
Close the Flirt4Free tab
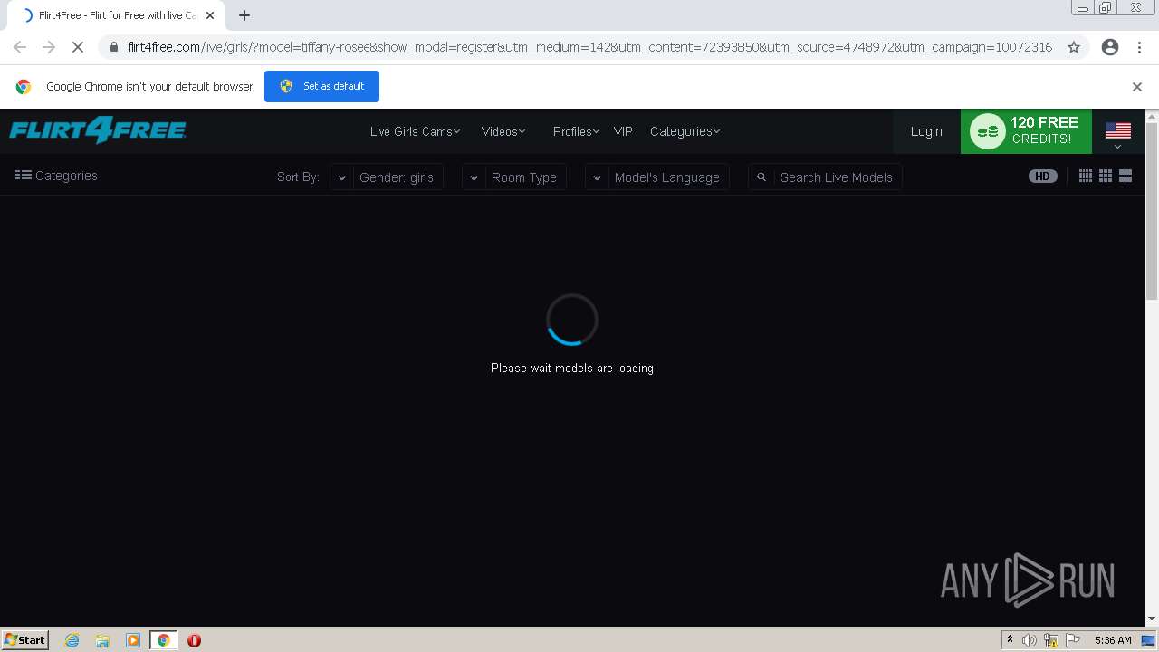210,15
